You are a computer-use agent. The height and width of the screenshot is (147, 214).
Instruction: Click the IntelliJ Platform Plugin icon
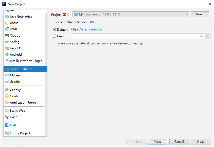7,61
